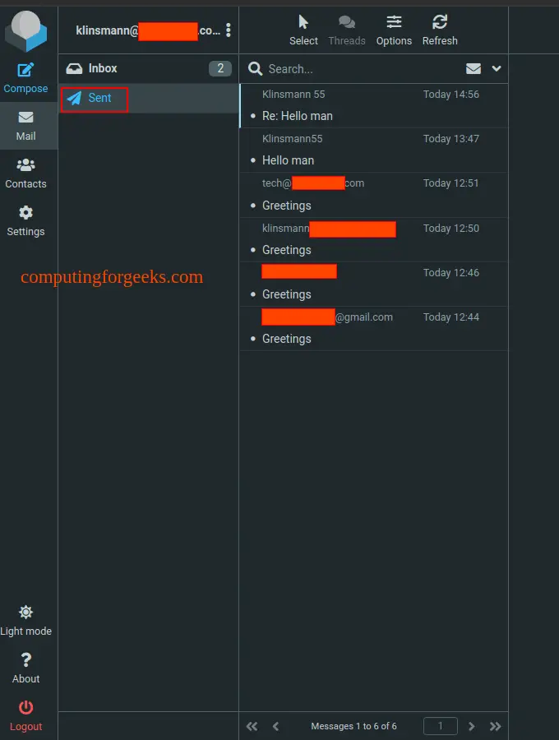Expand search options chevron

[x=497, y=68]
